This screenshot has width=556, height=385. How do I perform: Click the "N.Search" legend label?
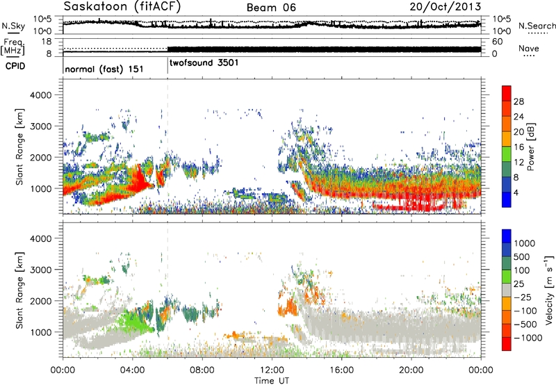537,26
